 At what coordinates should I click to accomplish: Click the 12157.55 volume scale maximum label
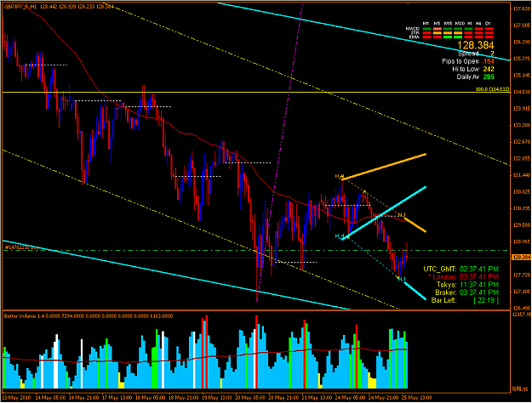point(522,315)
